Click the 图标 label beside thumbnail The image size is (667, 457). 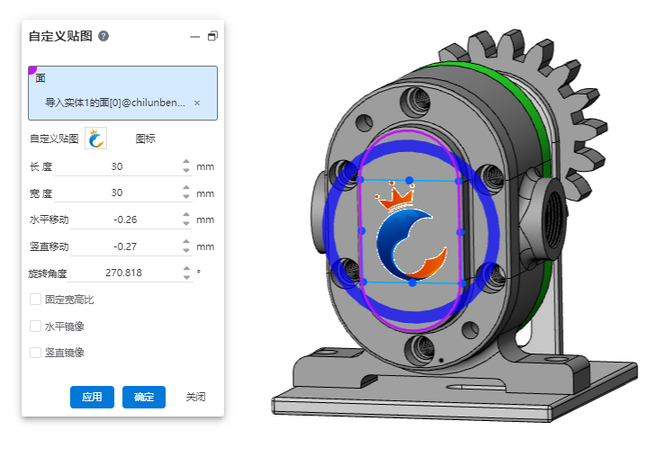tap(146, 139)
